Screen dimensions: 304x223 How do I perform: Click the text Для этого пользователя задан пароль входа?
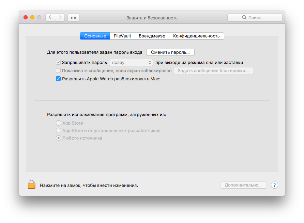(x=95, y=52)
